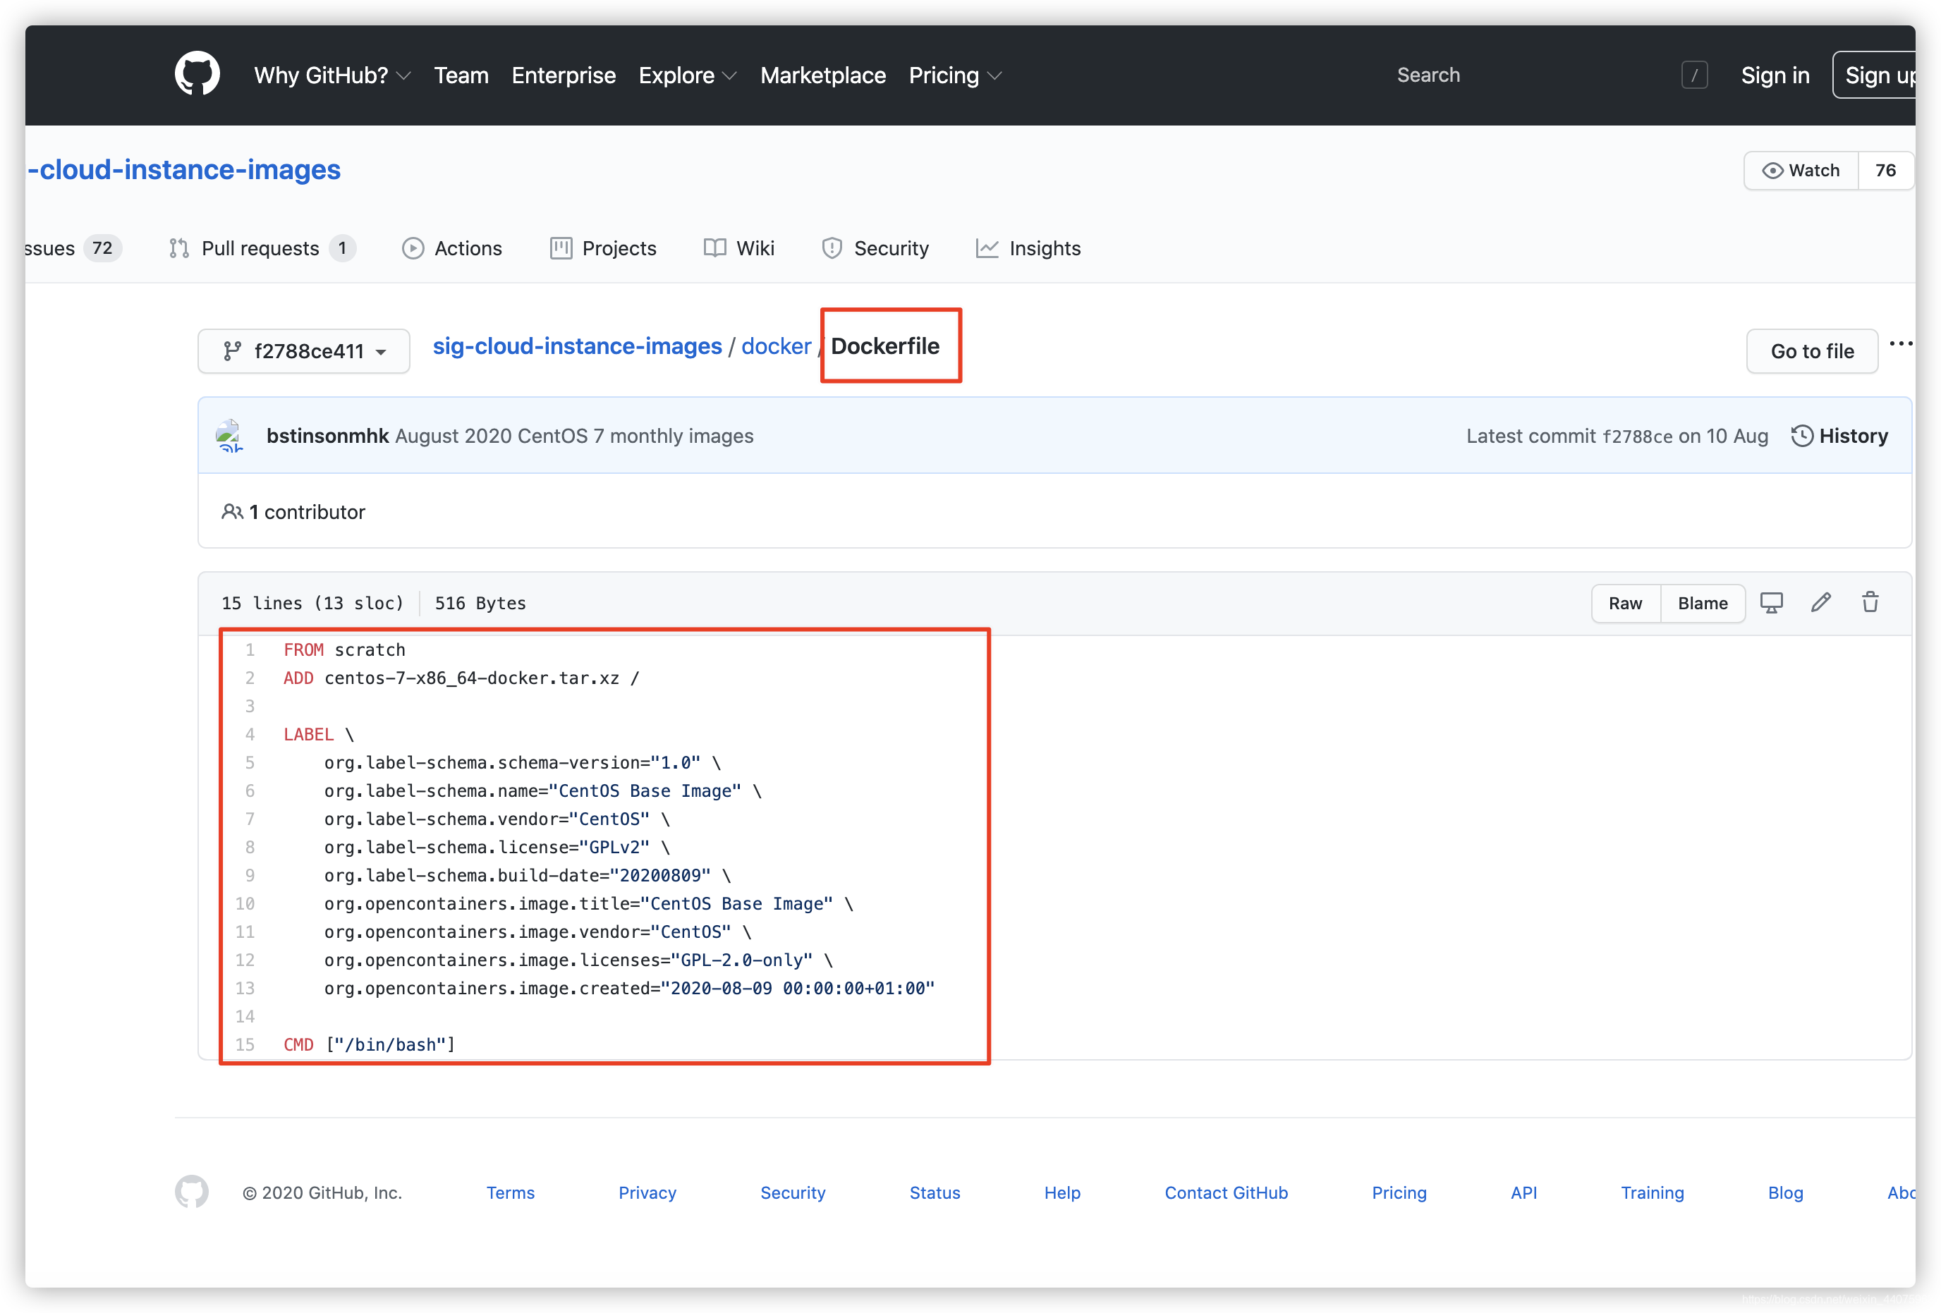Select the Security tab
The image size is (1941, 1313).
(x=891, y=248)
